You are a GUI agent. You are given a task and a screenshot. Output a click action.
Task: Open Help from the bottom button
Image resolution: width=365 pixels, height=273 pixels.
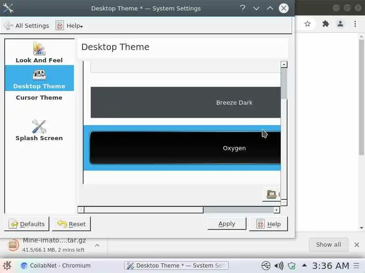pyautogui.click(x=268, y=224)
